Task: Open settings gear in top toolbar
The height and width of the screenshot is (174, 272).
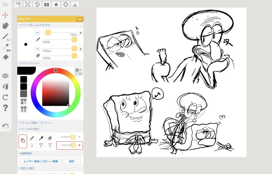Action: [x=66, y=4]
